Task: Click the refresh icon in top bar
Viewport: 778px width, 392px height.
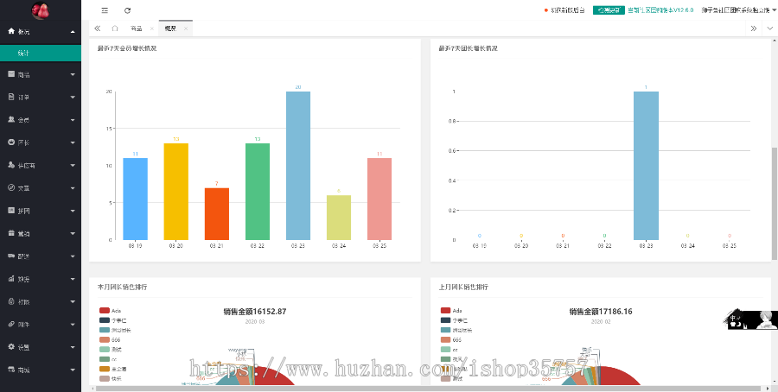Action: (x=128, y=9)
